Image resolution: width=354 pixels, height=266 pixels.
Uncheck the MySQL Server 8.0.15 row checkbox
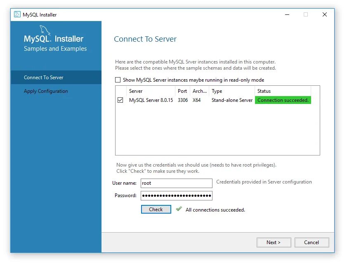pyautogui.click(x=120, y=100)
